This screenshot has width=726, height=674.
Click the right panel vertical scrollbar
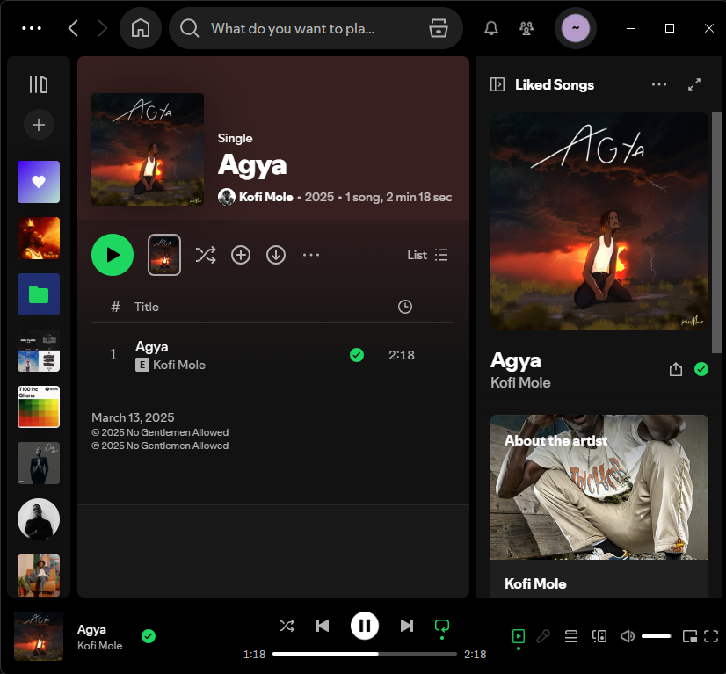(x=716, y=233)
